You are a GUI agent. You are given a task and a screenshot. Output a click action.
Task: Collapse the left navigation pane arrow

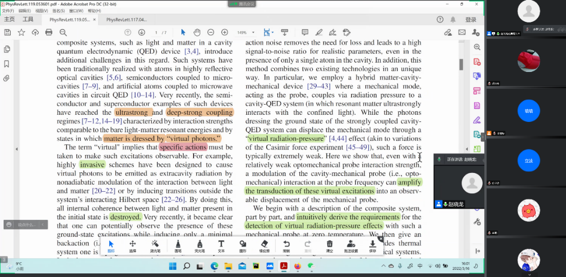coord(16,149)
